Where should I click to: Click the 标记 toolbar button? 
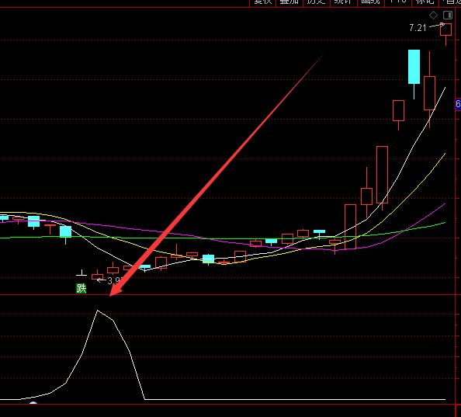pos(425,2)
